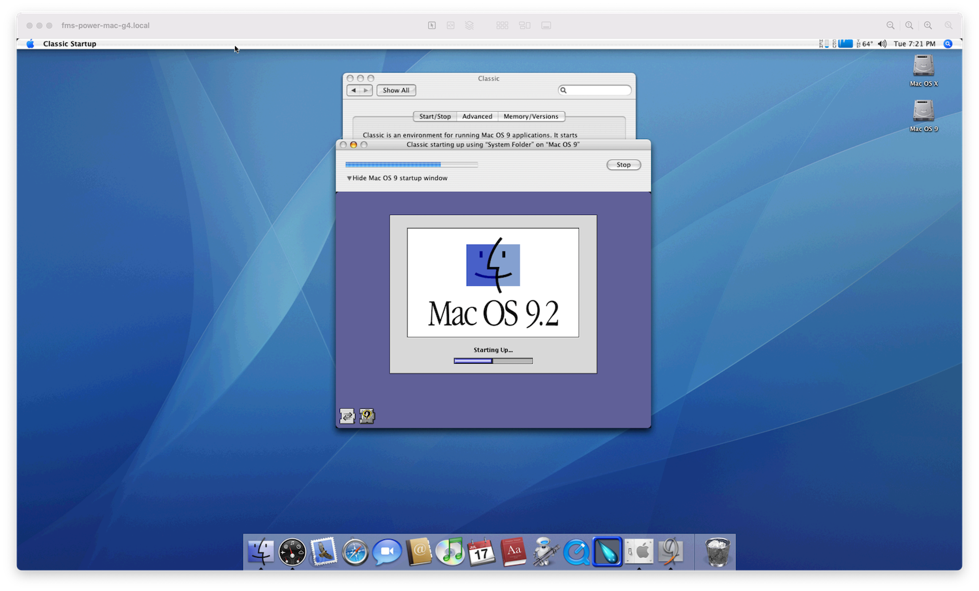979x591 pixels.
Task: Click the Stop button
Action: [x=623, y=165]
